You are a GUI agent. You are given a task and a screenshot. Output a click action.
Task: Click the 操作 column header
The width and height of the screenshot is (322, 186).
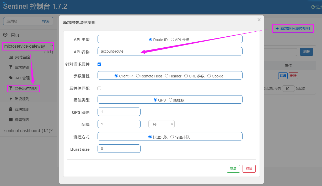[x=288, y=65]
